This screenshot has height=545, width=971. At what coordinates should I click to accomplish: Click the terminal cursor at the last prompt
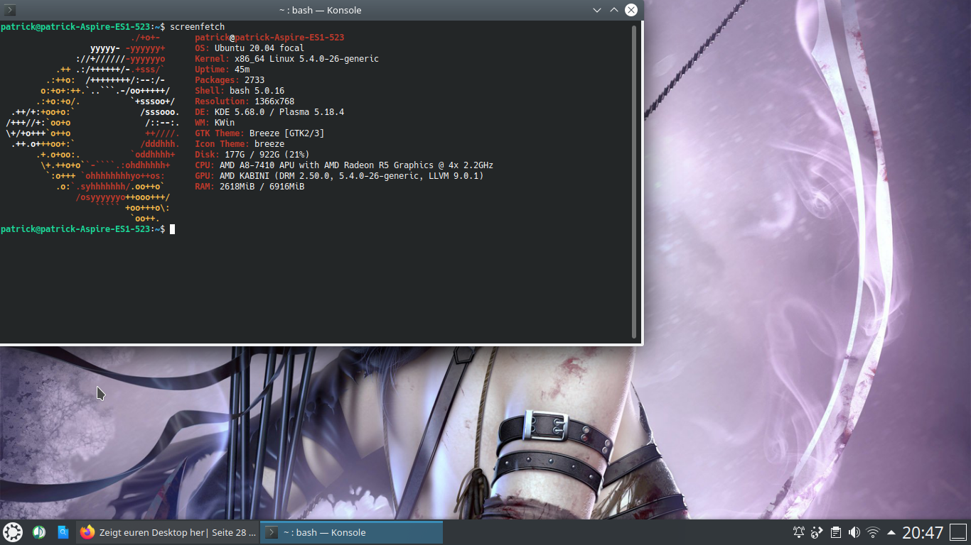coord(172,229)
